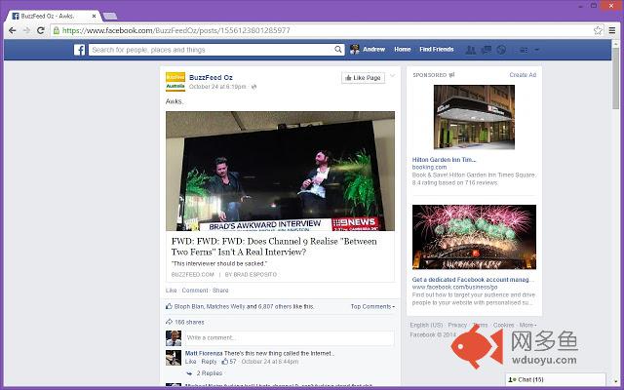
Task: Click the search magnifier icon
Action: click(x=338, y=50)
